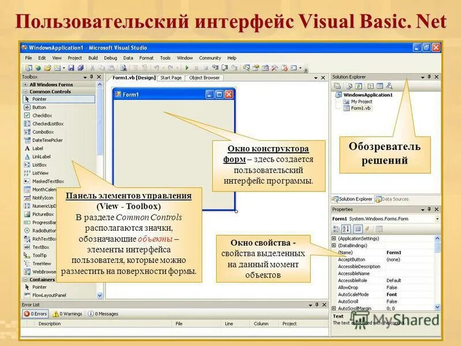Click the Undo toolbar icon
The image size is (461, 346).
coord(157,68)
